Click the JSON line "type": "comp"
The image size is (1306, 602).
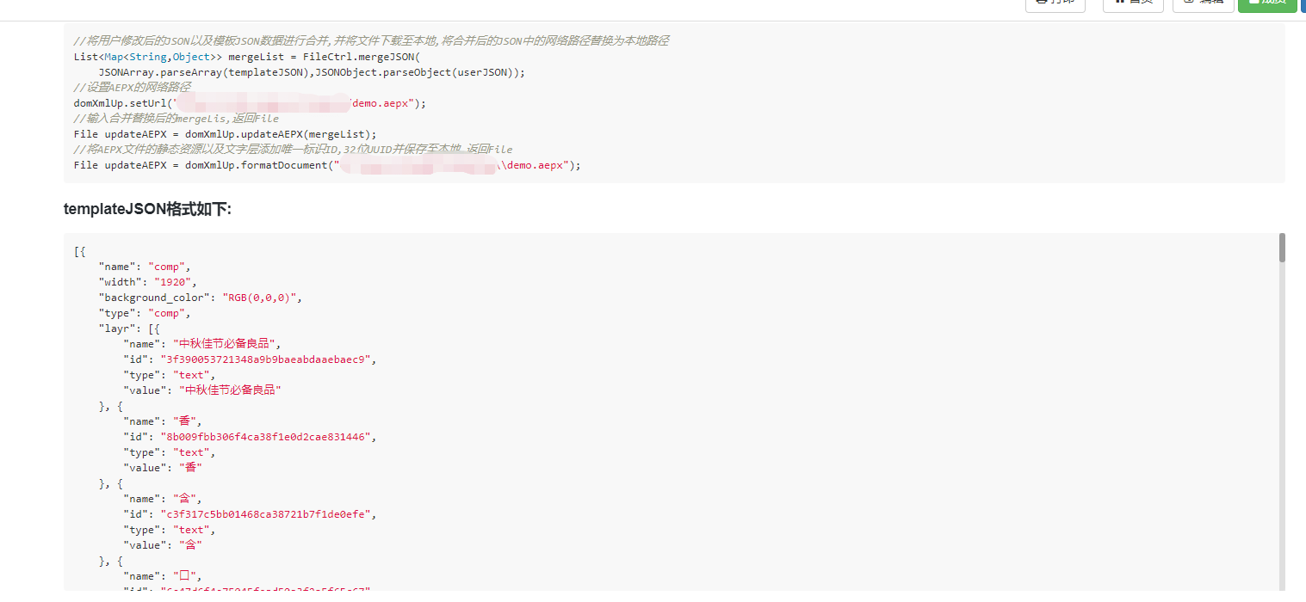click(145, 313)
